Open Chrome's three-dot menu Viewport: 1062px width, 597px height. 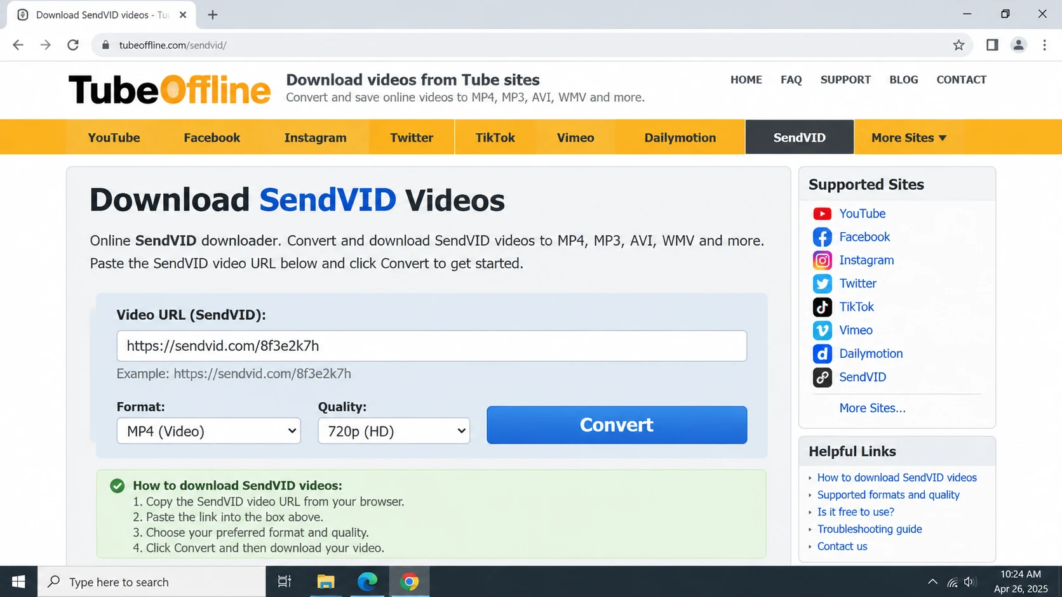click(x=1044, y=45)
